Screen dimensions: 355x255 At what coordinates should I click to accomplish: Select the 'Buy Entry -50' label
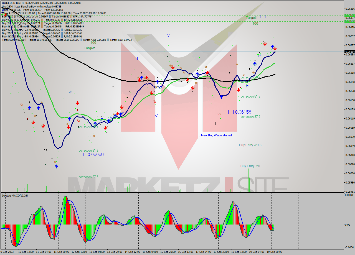[x=250, y=166]
